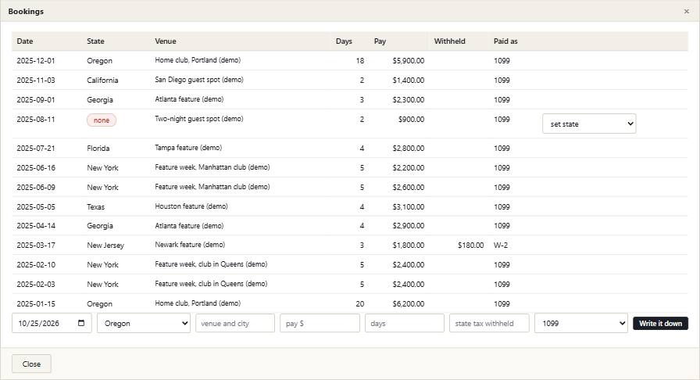Click 'Newark feature (demo)' venue
Screen dimensions: 700x380
[190, 245]
